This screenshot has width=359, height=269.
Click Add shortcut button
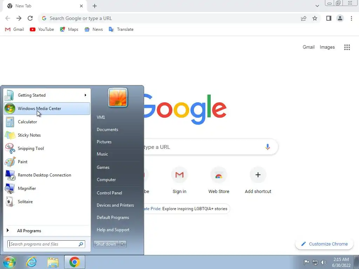258,181
